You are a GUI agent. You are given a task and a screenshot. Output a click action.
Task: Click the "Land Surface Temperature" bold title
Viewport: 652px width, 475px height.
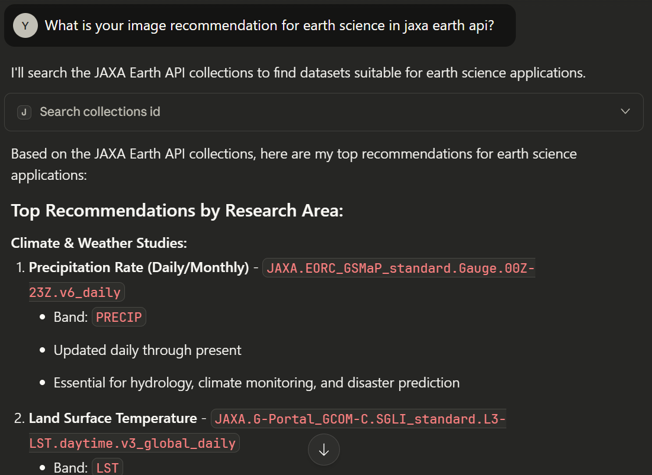pos(113,418)
